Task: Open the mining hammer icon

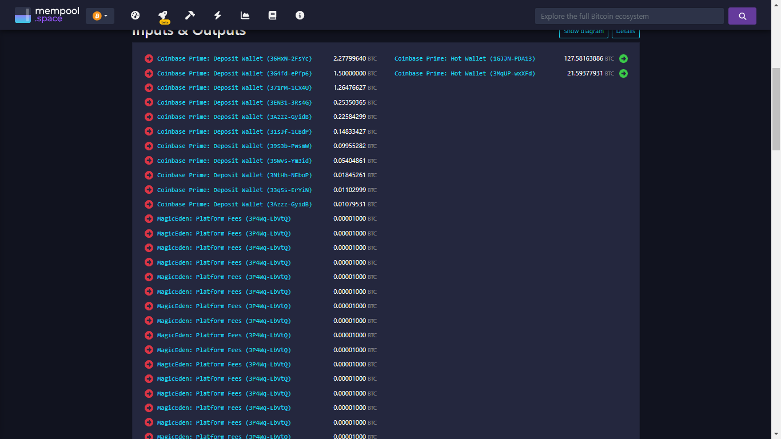Action: [x=190, y=15]
